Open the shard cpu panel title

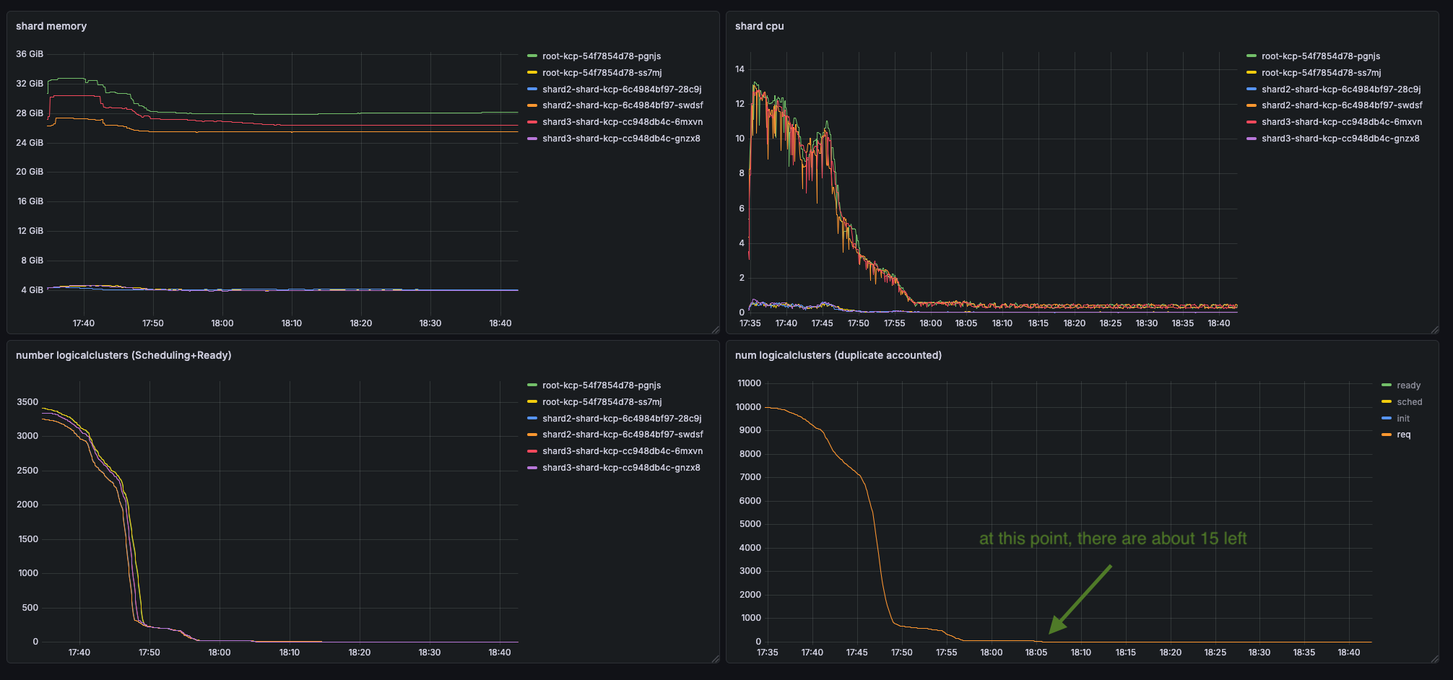coord(759,26)
